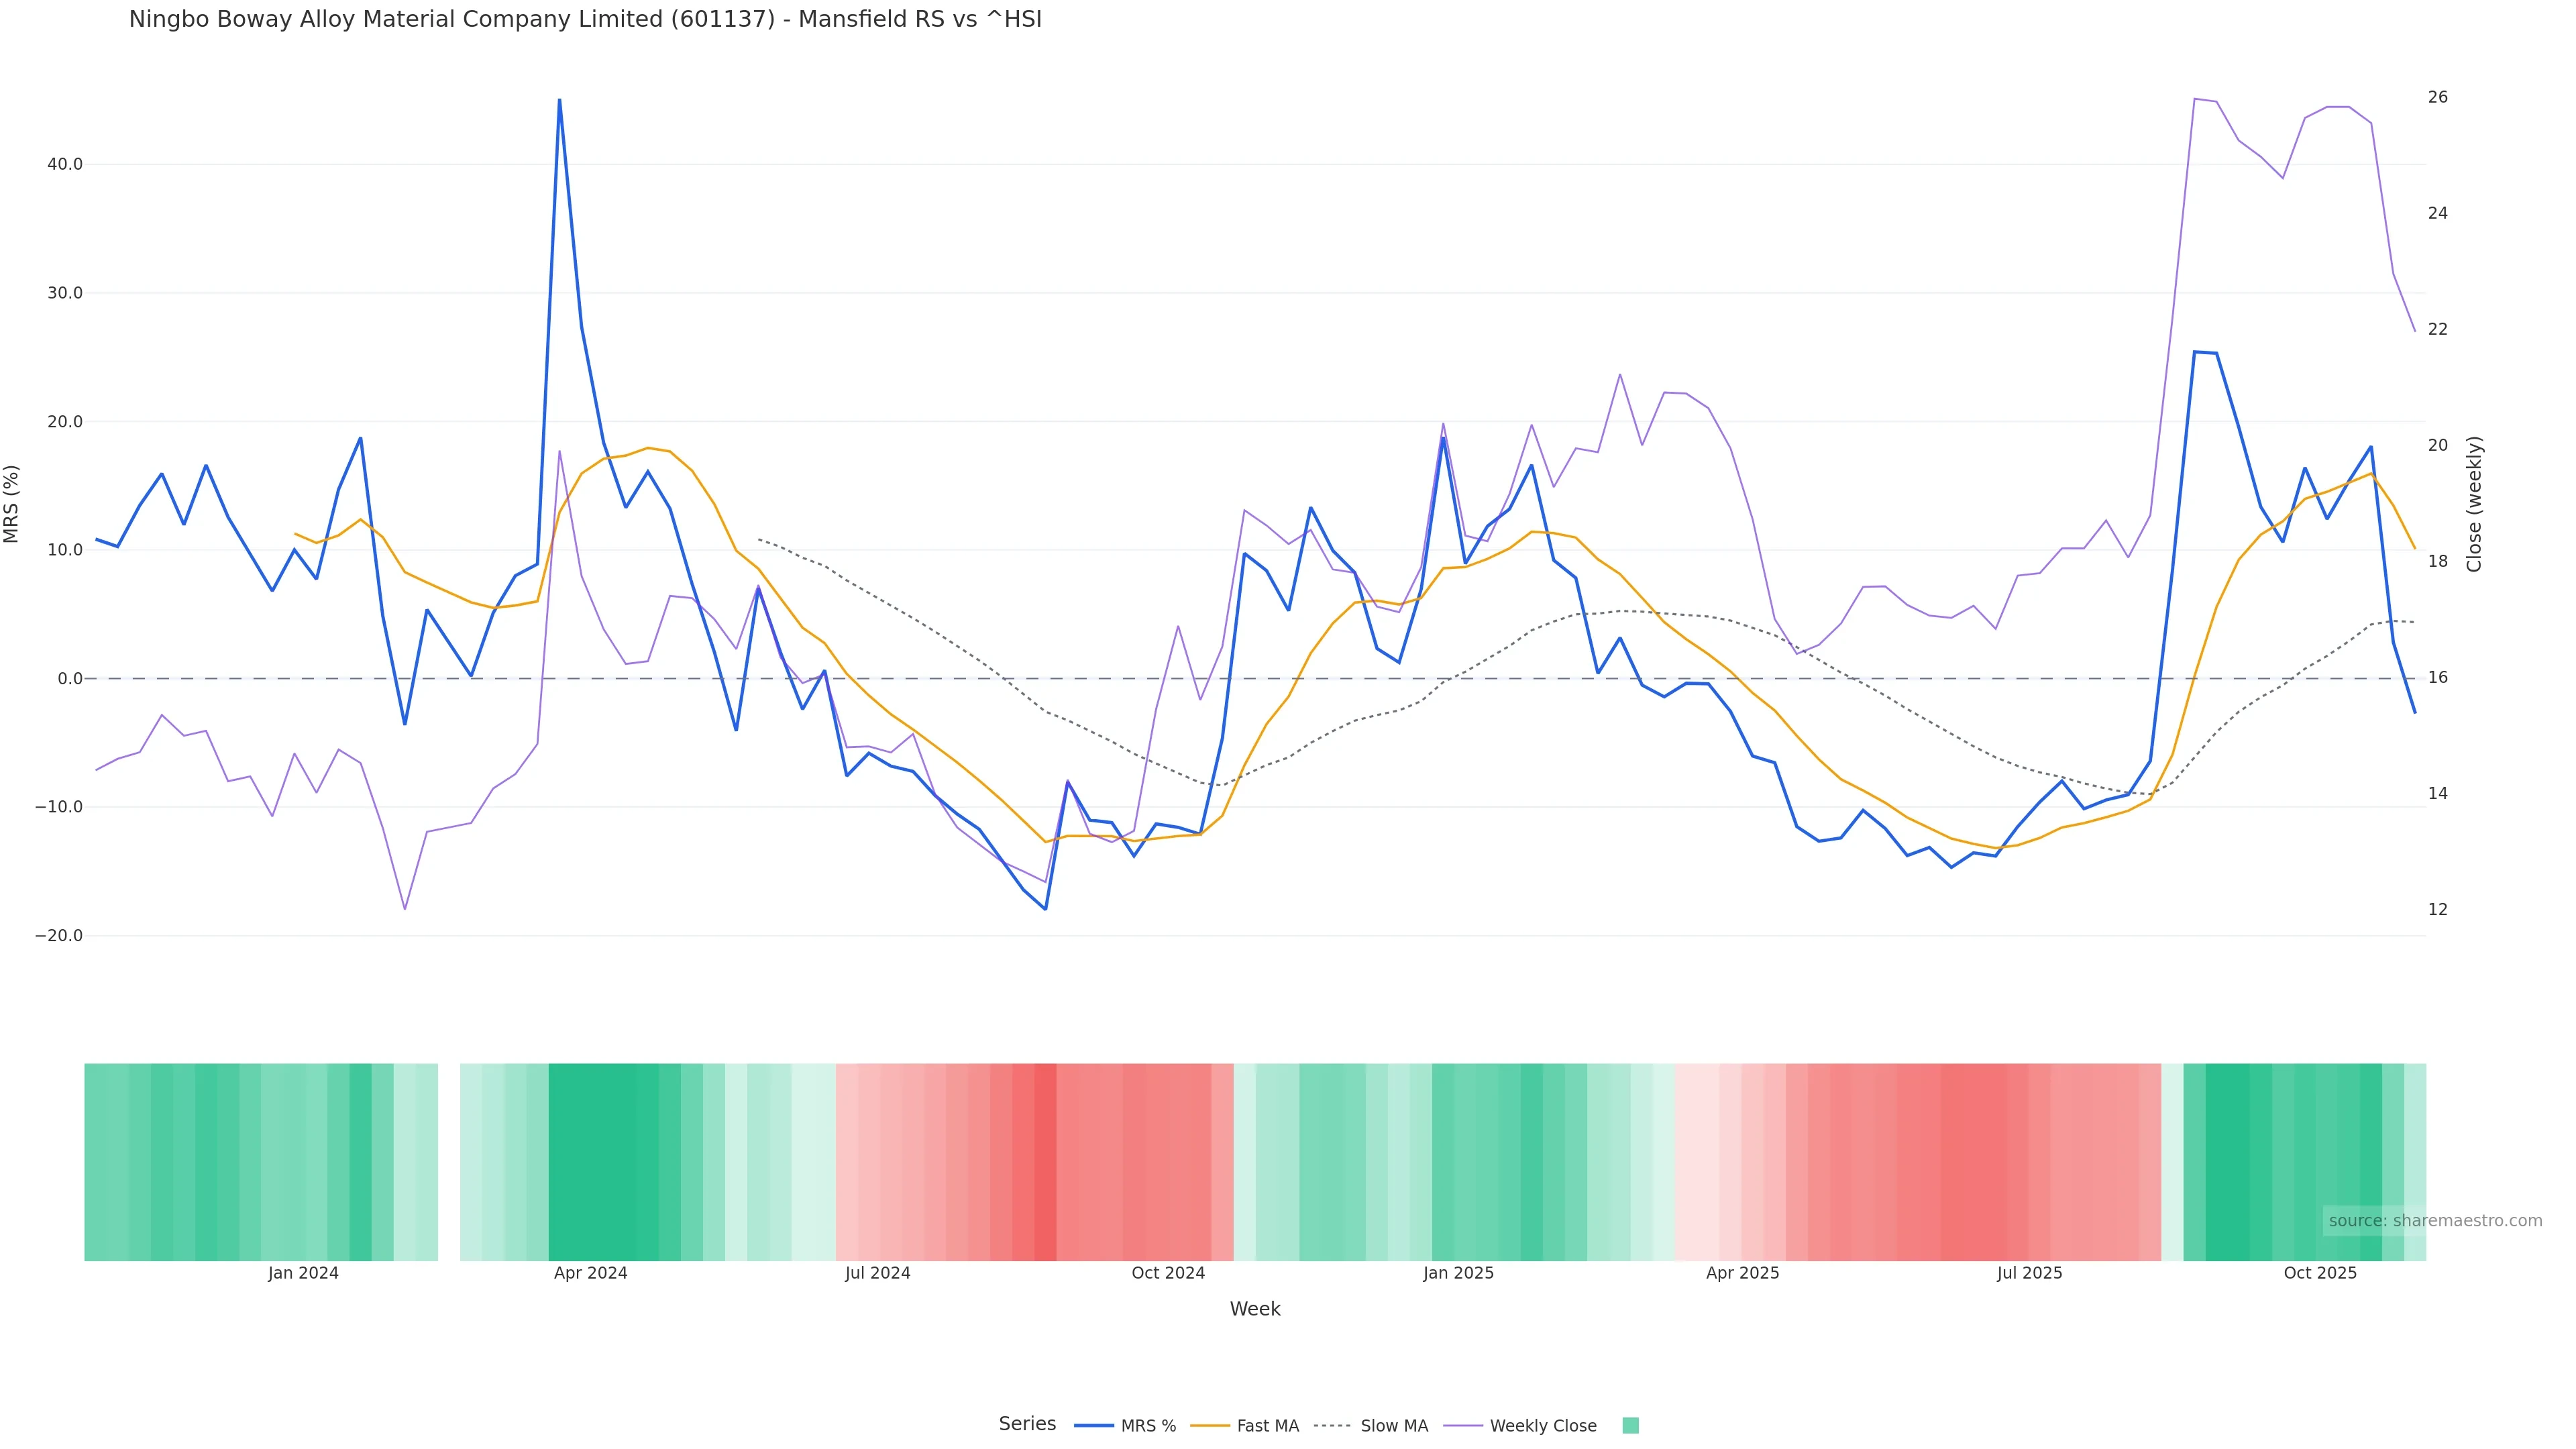Click the Jan 2025 x-axis label

[x=1458, y=1273]
